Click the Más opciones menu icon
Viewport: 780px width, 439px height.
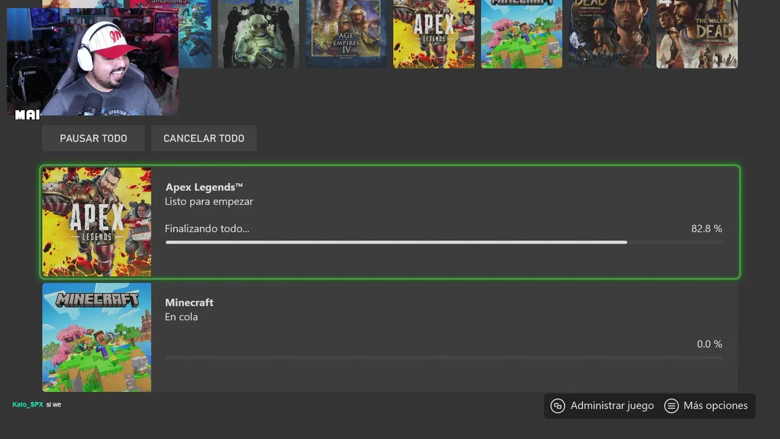tap(671, 406)
